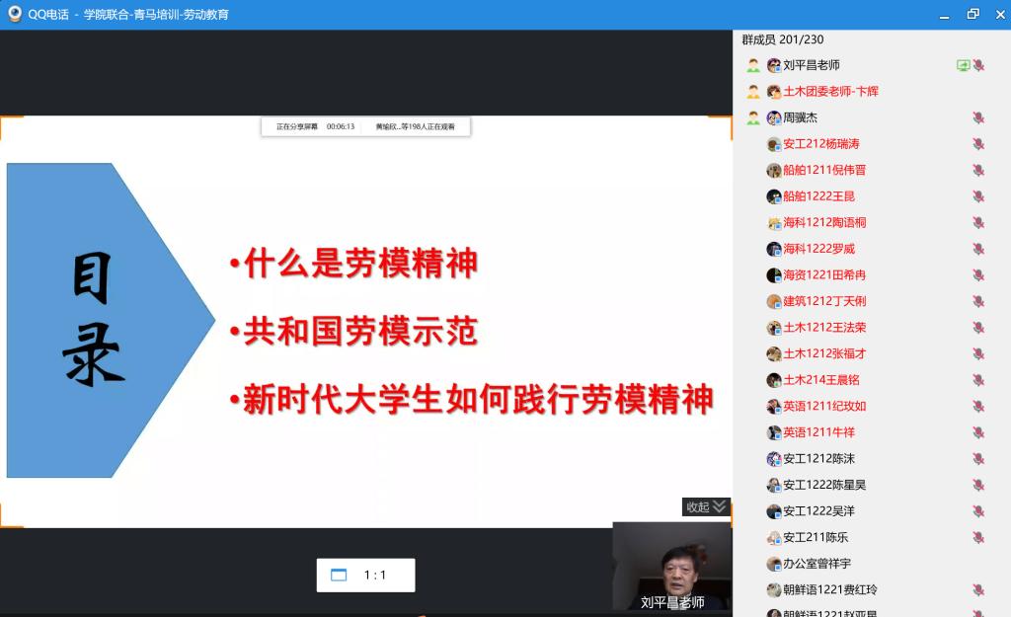Click the screen sharing icon beside 刘平昌老师
Screen dimensions: 1011x617
[x=963, y=65]
